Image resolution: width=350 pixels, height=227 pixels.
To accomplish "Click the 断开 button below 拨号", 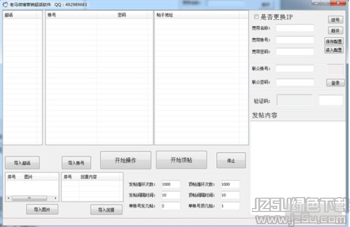I will tap(335, 31).
